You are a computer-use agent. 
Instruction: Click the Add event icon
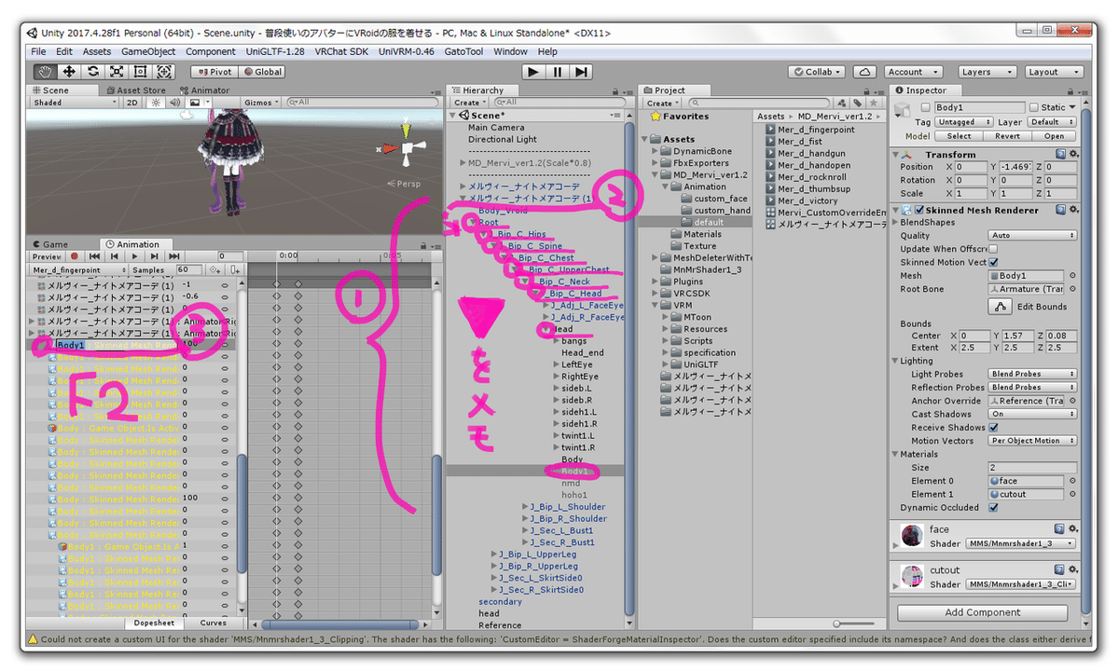click(x=235, y=269)
